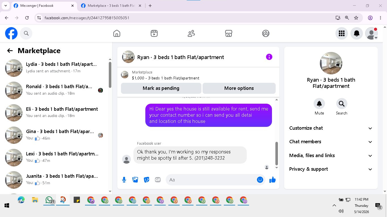Open the Chrome three-dot menu
This screenshot has height=217, width=387.
(x=380, y=18)
